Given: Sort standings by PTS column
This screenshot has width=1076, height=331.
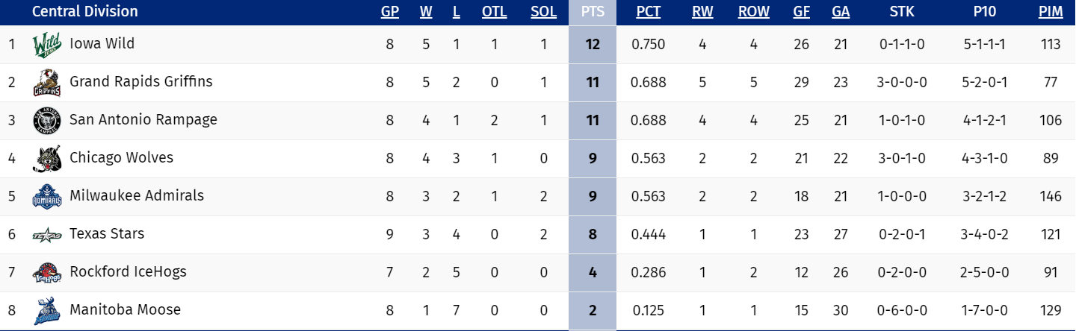Looking at the screenshot, I should pyautogui.click(x=593, y=12).
